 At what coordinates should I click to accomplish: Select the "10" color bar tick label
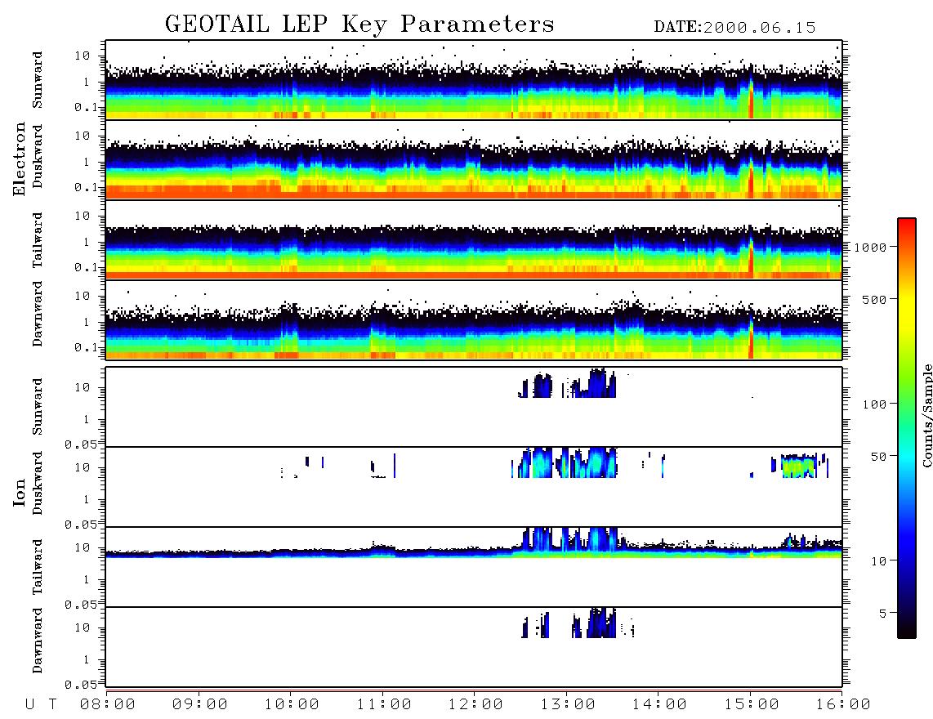(878, 561)
